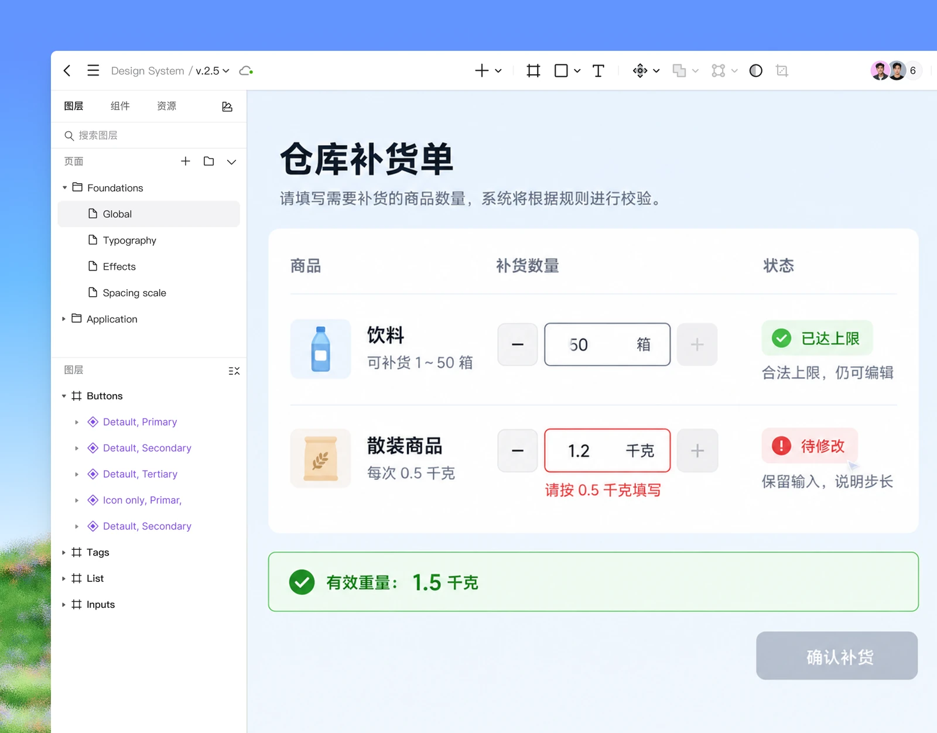Click the 状态 column header
This screenshot has height=733, width=937.
pos(778,266)
